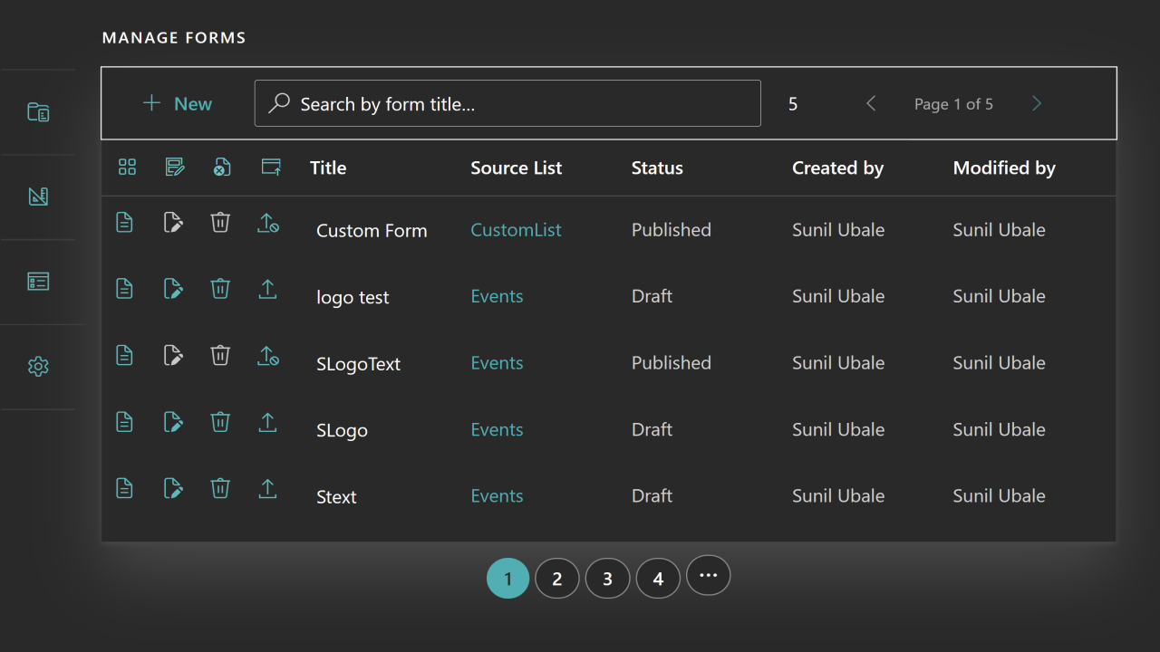Open the CustomList source link
1160x652 pixels.
(516, 230)
